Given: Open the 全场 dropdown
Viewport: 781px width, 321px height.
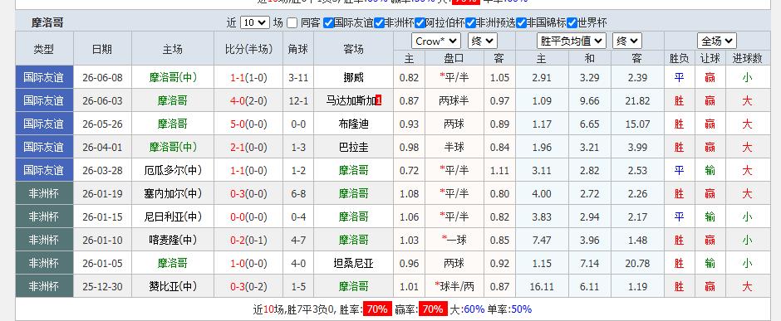Looking at the screenshot, I should pos(717,41).
